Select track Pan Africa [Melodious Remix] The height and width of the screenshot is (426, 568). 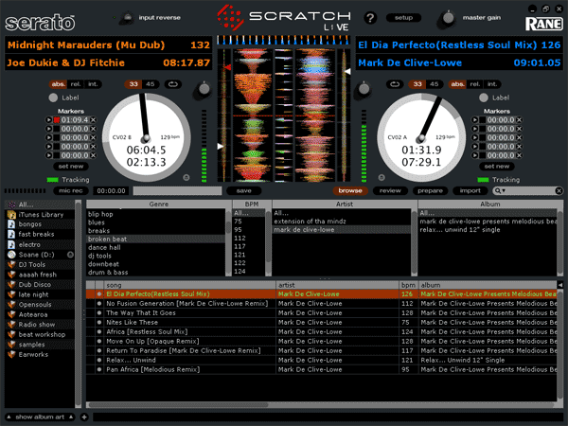[321, 369]
